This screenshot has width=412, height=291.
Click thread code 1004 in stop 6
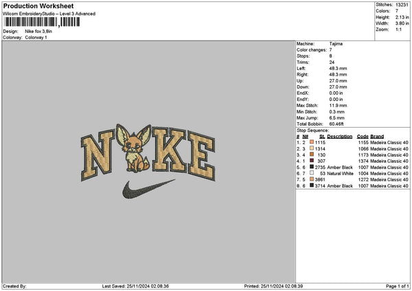(x=363, y=174)
